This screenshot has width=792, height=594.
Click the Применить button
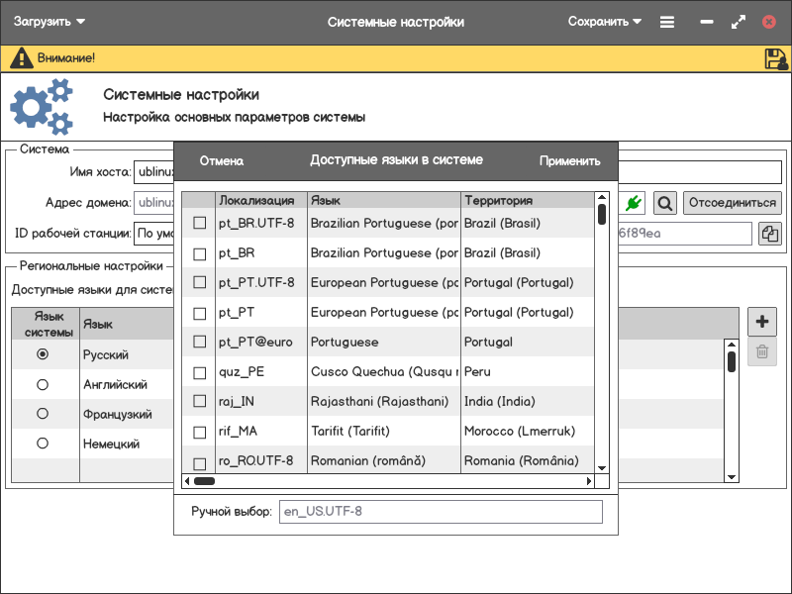tap(569, 161)
